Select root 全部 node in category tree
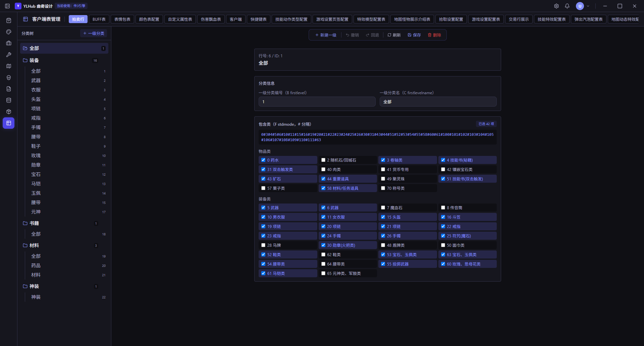644x346 pixels. coord(64,48)
